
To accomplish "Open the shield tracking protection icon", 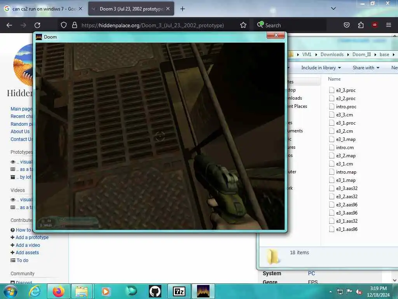I will pyautogui.click(x=64, y=25).
